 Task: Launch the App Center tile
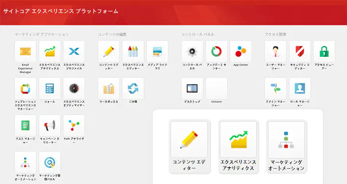pyautogui.click(x=241, y=52)
